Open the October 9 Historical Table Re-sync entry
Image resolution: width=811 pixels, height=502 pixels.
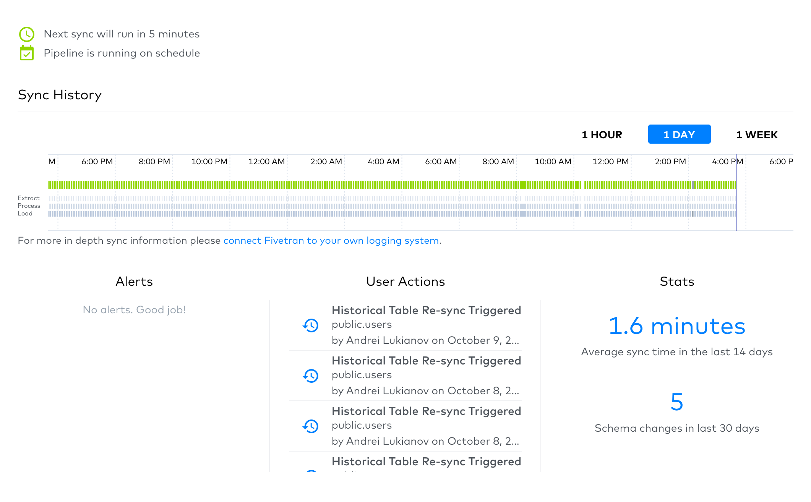[405, 325]
